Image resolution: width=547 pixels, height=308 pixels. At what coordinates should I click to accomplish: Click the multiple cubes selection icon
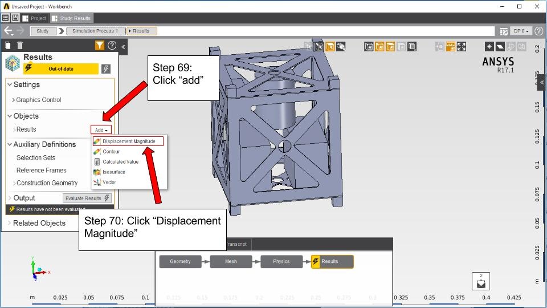coord(341,46)
